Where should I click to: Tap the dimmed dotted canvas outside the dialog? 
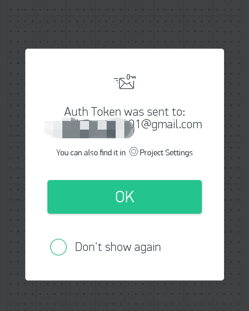click(125, 24)
